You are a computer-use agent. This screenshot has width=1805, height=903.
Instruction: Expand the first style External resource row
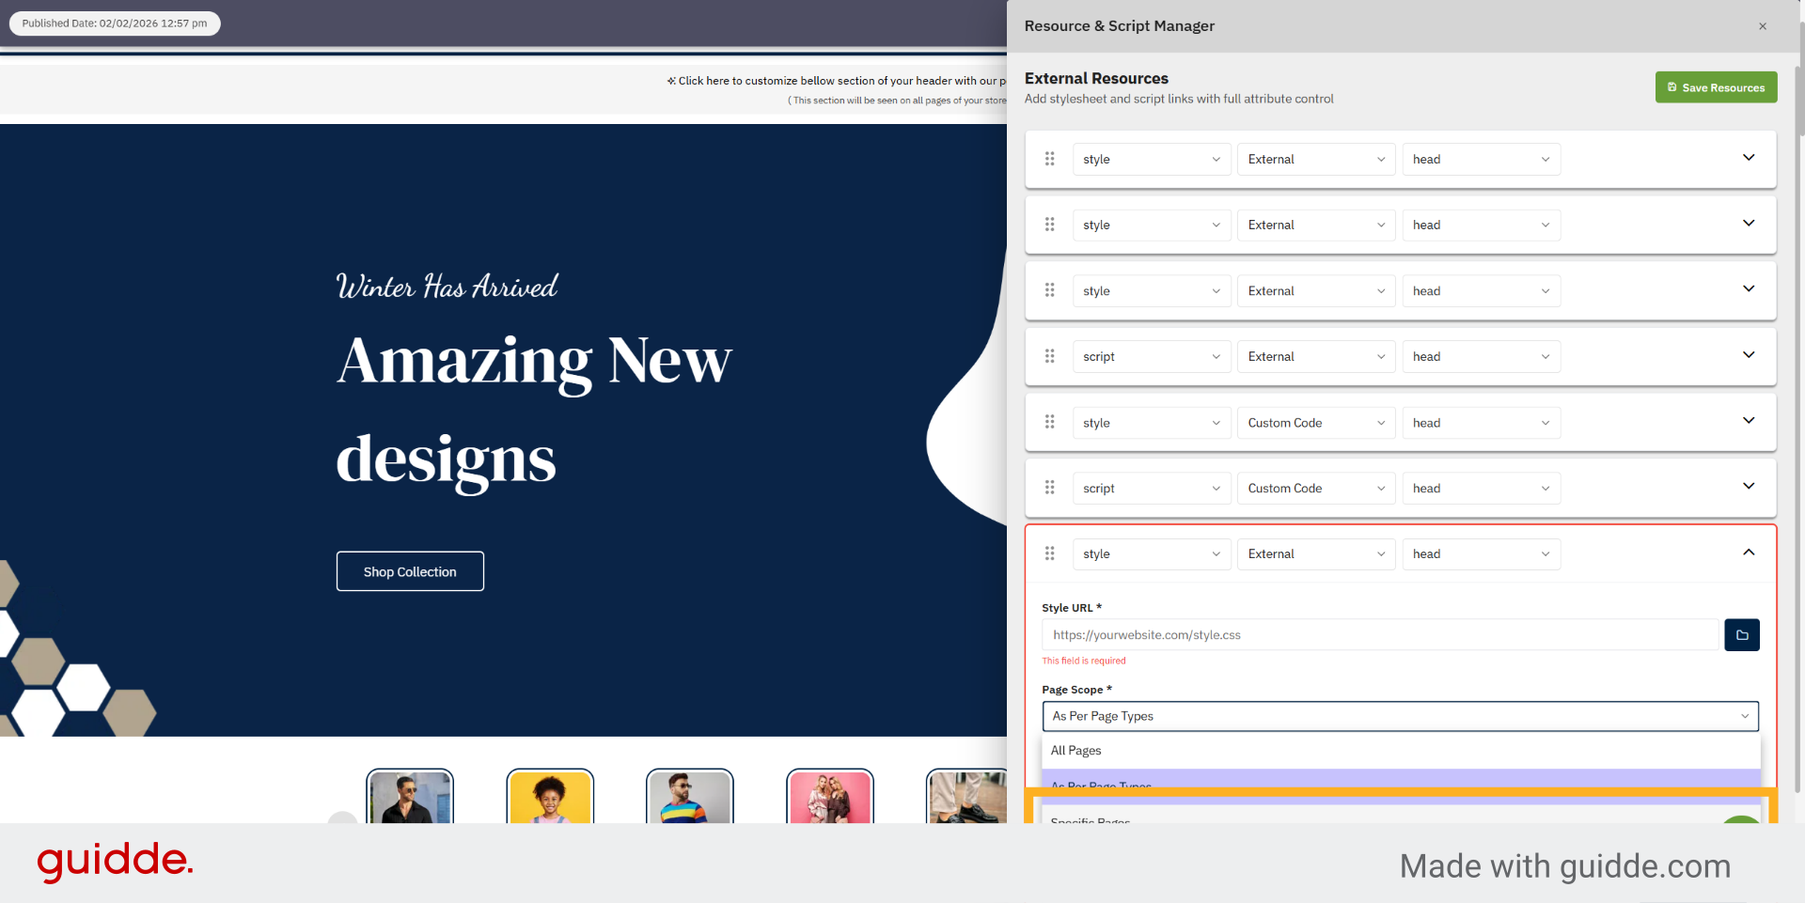[x=1749, y=158]
